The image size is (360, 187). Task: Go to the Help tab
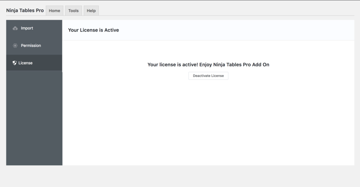[x=91, y=11]
